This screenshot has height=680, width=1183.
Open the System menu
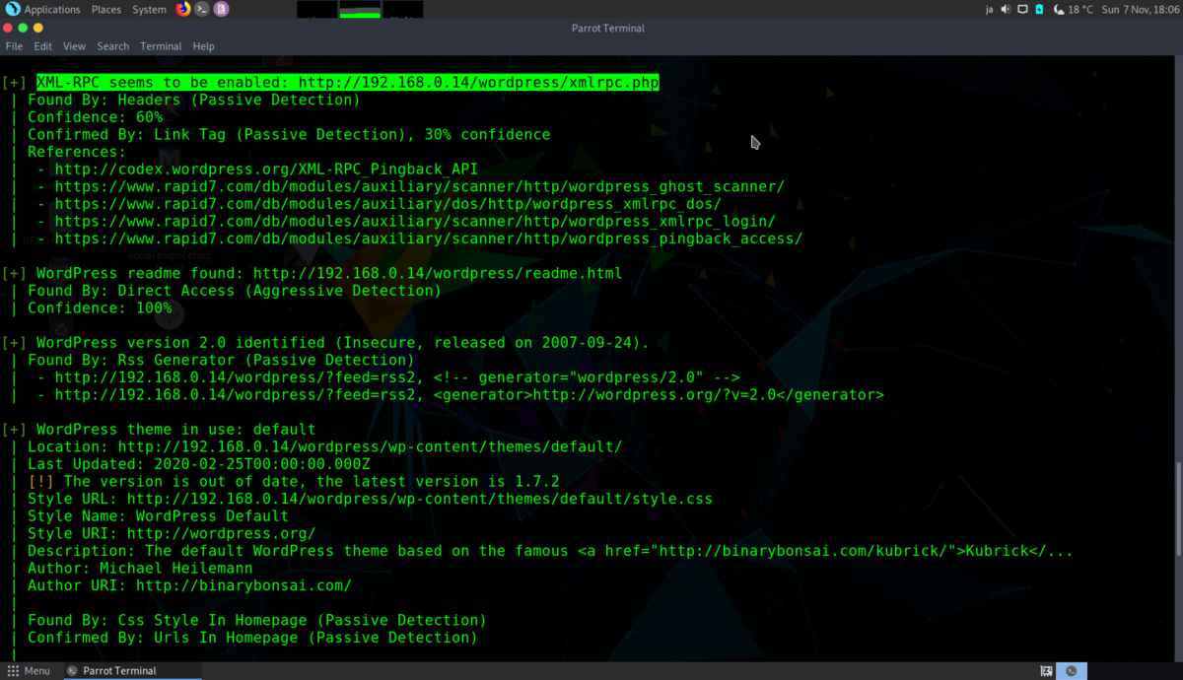[149, 9]
